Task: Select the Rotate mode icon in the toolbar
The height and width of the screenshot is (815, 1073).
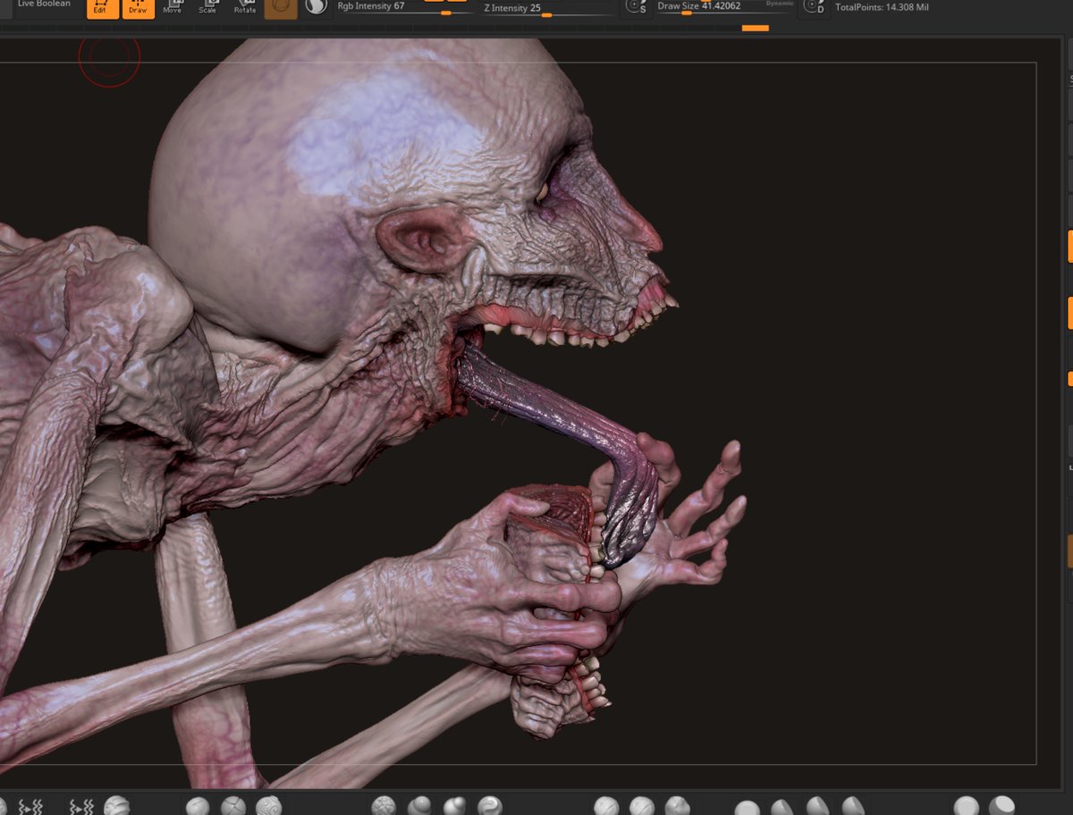Action: (x=244, y=8)
